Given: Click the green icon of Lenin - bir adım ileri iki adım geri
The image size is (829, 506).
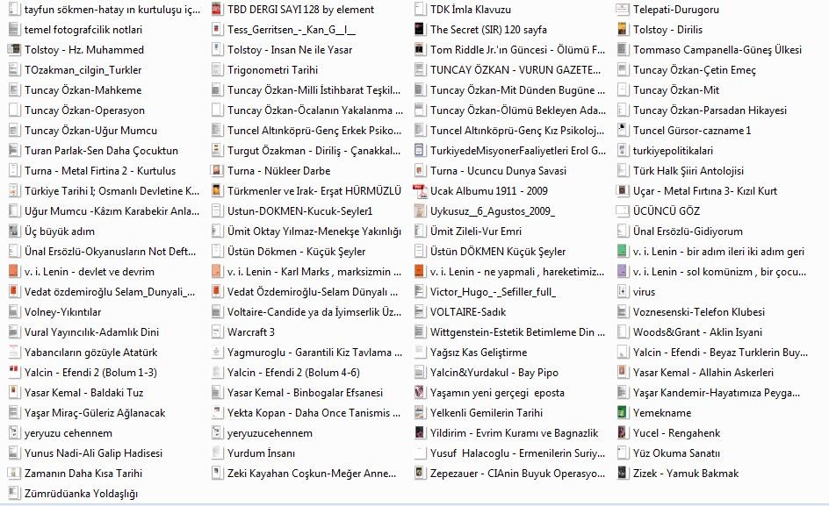Looking at the screenshot, I should (x=623, y=252).
